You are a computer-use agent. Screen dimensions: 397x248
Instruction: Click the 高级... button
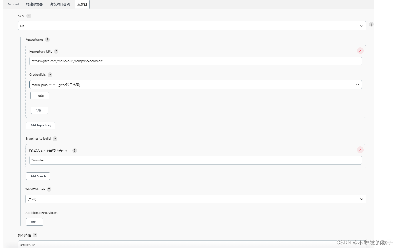pyautogui.click(x=40, y=110)
